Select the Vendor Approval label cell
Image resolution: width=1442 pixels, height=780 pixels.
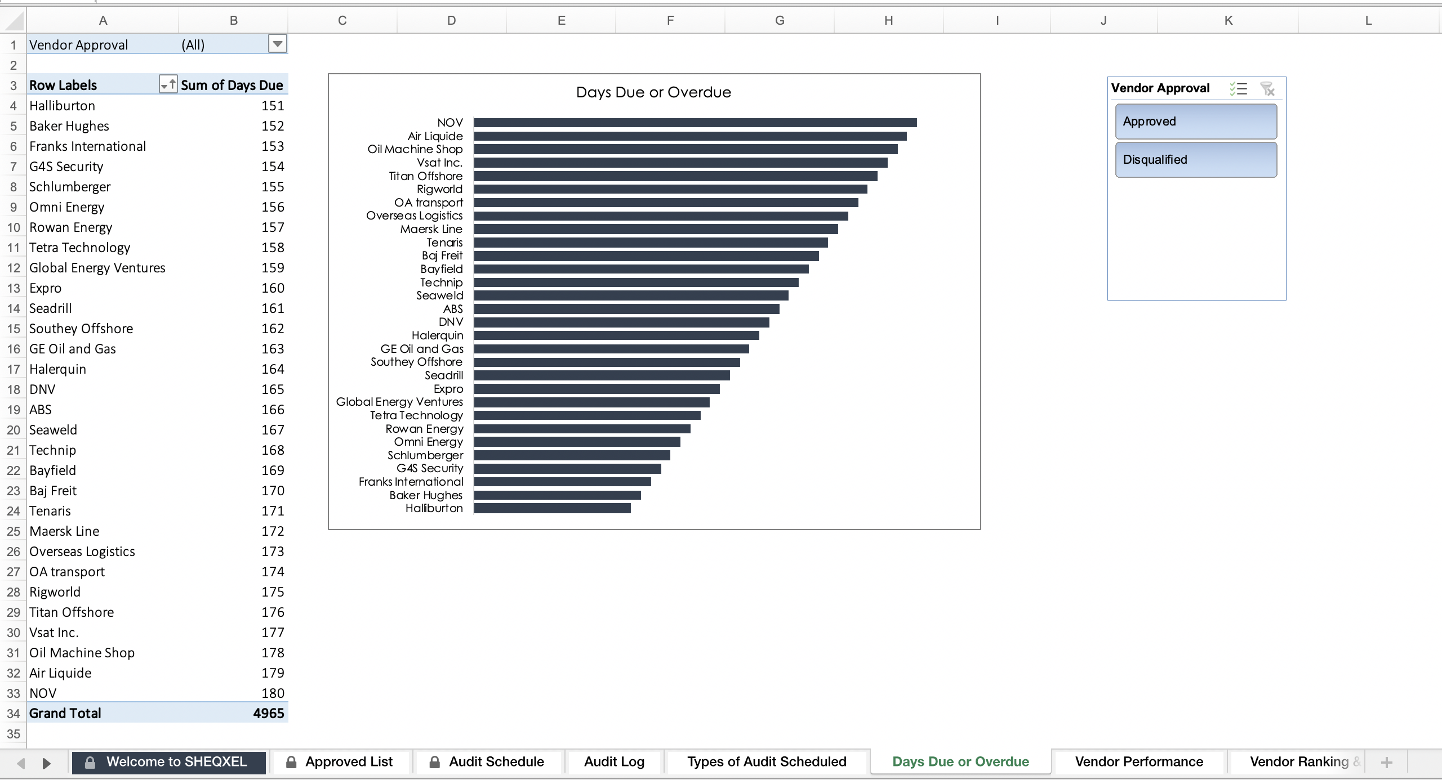[103, 45]
